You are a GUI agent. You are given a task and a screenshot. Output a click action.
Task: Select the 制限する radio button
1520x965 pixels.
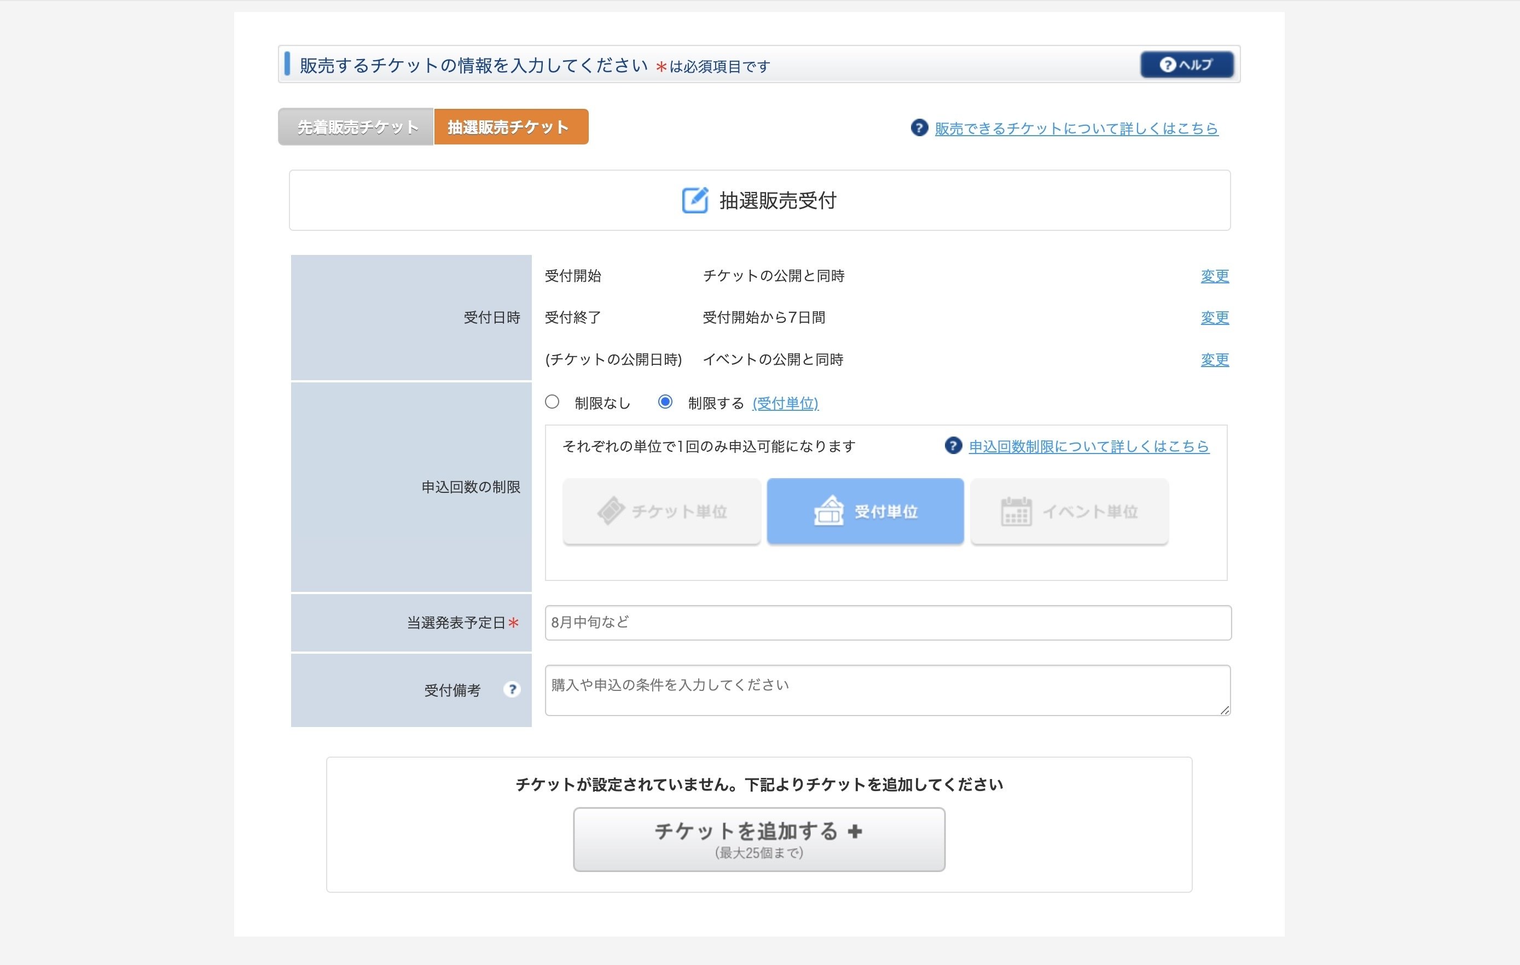pos(666,402)
